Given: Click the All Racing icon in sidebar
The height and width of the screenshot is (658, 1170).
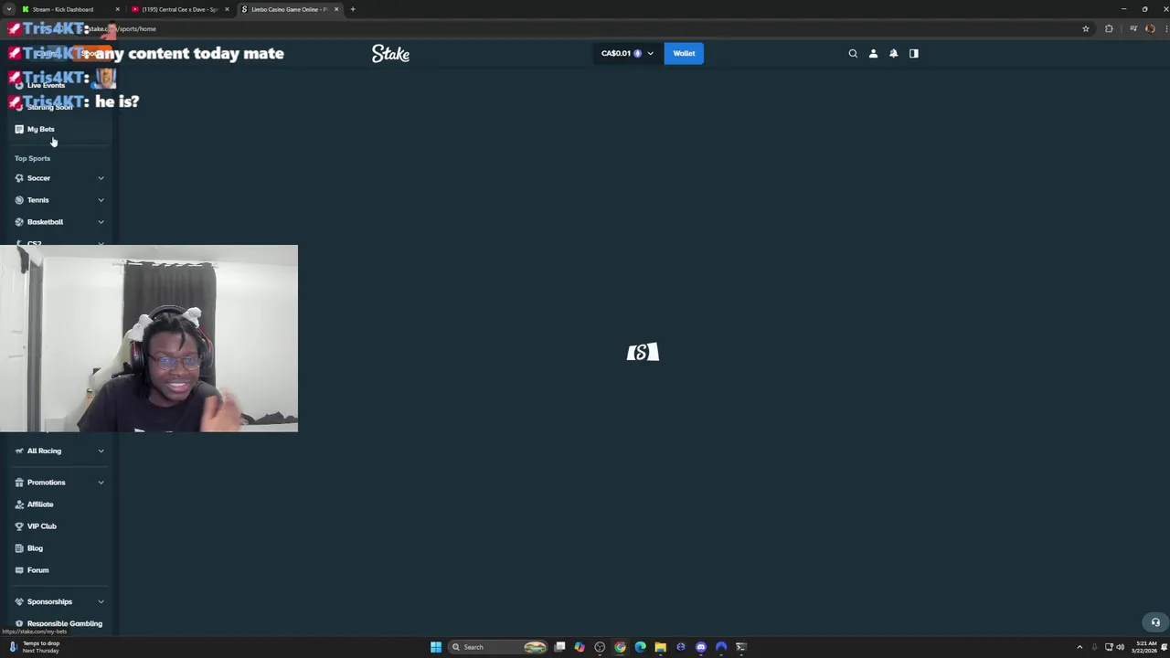Looking at the screenshot, I should point(19,451).
